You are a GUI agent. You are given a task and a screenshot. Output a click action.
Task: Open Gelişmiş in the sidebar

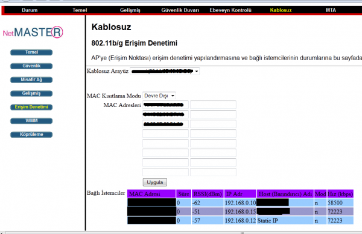pos(31,93)
